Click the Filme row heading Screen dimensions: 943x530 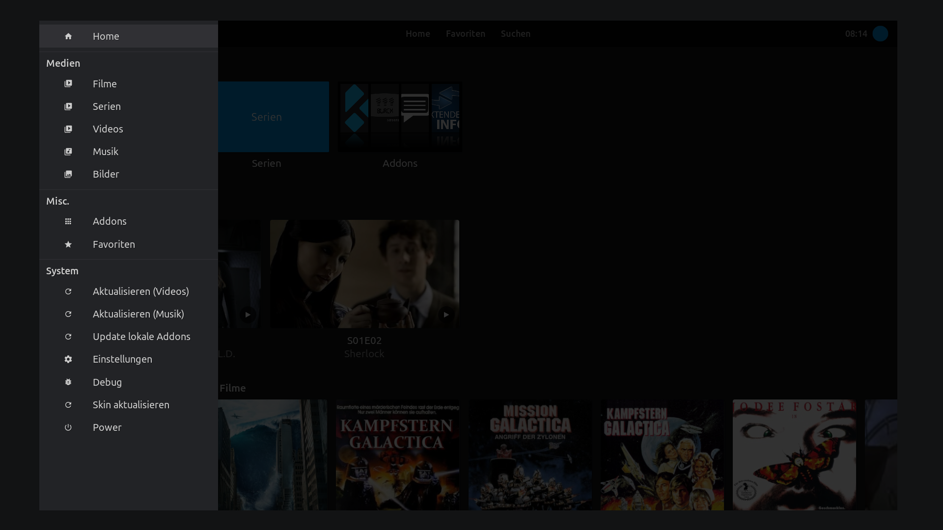pos(233,388)
